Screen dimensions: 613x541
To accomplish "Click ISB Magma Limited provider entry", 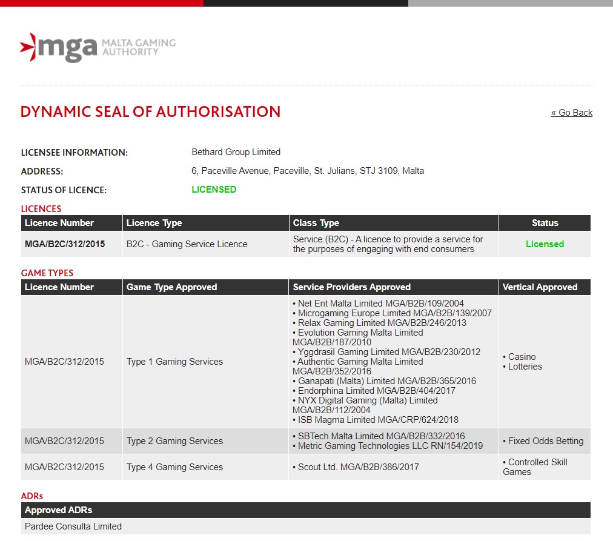I will click(376, 420).
